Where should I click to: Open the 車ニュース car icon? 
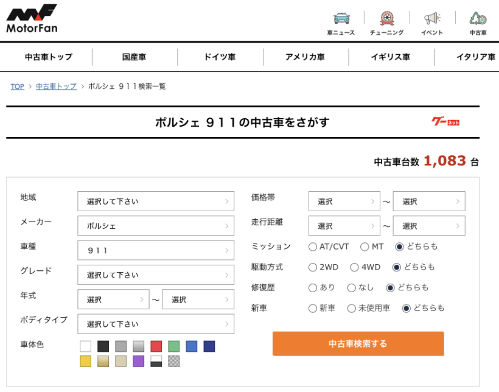[x=341, y=19]
